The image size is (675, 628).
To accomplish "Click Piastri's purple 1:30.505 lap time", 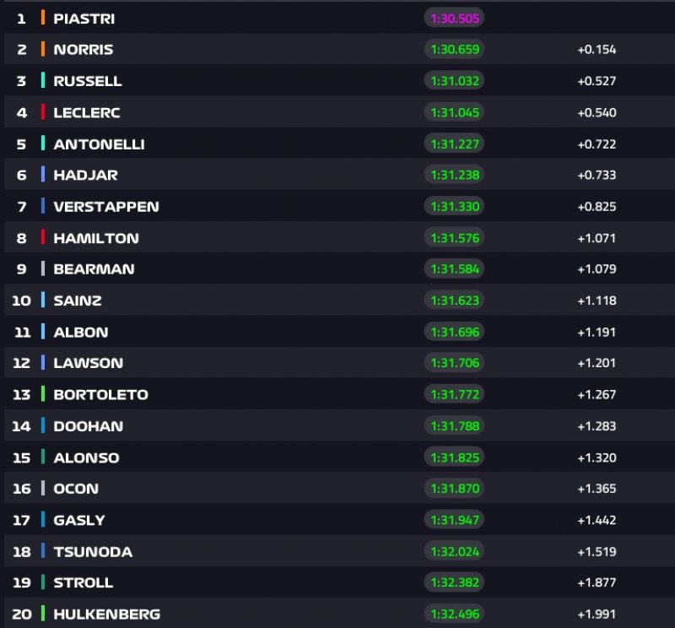I will 455,19.
